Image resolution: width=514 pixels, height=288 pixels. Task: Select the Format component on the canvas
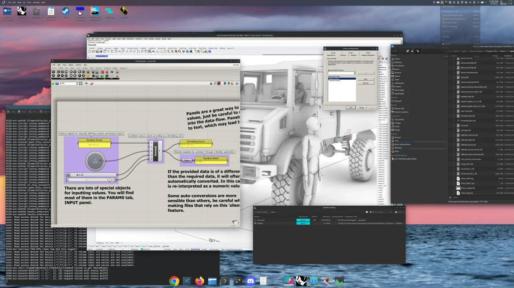point(156,151)
